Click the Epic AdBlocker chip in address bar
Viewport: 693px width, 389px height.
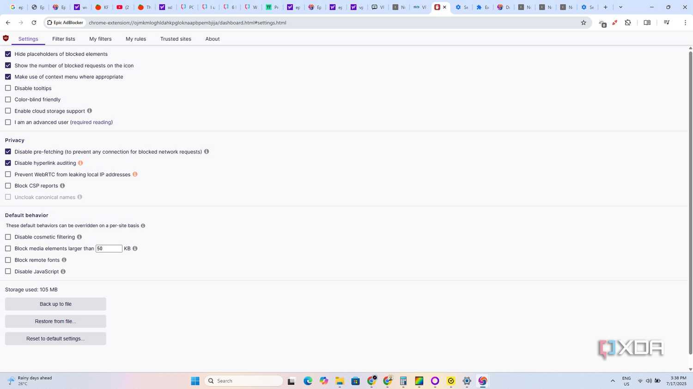click(x=65, y=23)
